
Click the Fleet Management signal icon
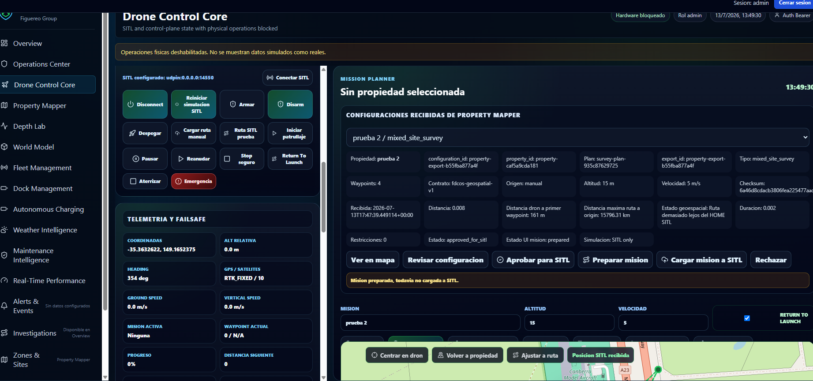pyautogui.click(x=4, y=168)
